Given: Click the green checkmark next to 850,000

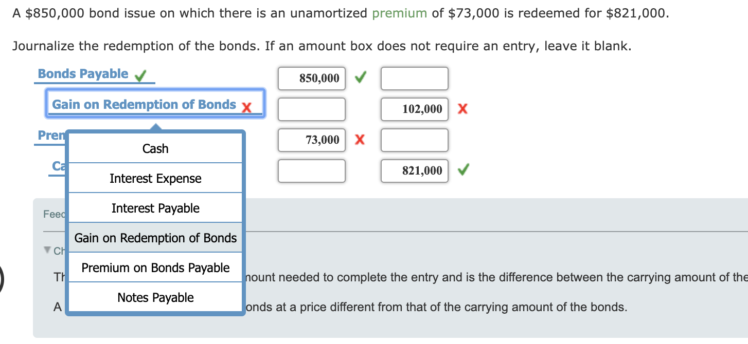Looking at the screenshot, I should pyautogui.click(x=360, y=77).
